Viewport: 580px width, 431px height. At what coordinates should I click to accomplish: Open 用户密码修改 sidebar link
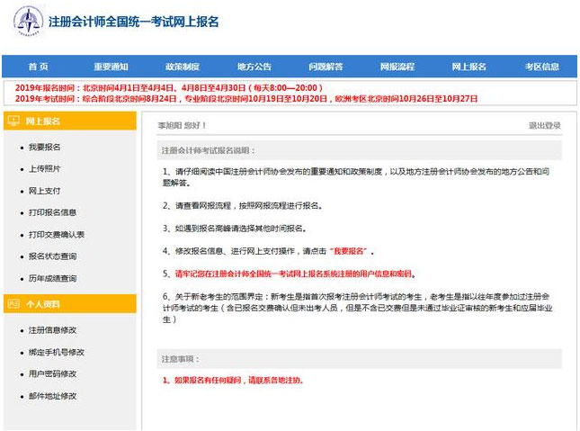(52, 374)
